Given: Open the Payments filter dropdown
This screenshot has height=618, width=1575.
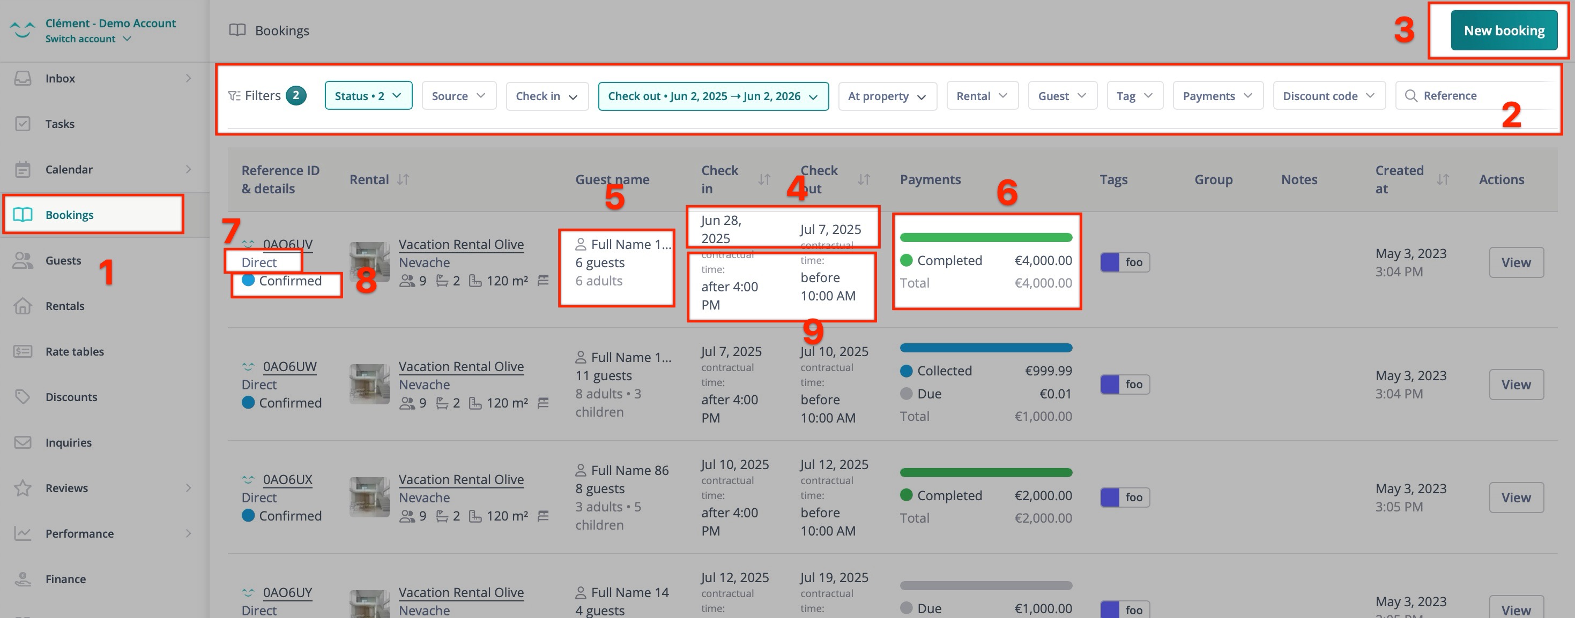Looking at the screenshot, I should [x=1217, y=96].
